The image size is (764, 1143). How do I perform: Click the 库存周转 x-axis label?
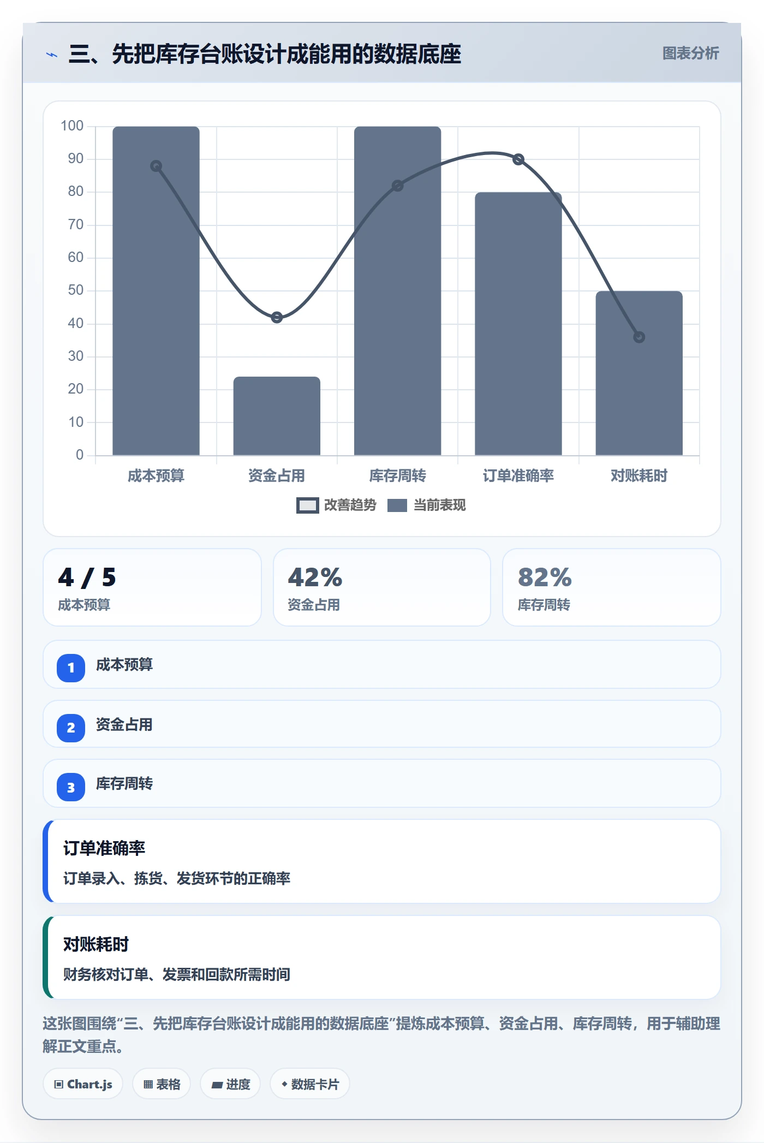tap(398, 475)
